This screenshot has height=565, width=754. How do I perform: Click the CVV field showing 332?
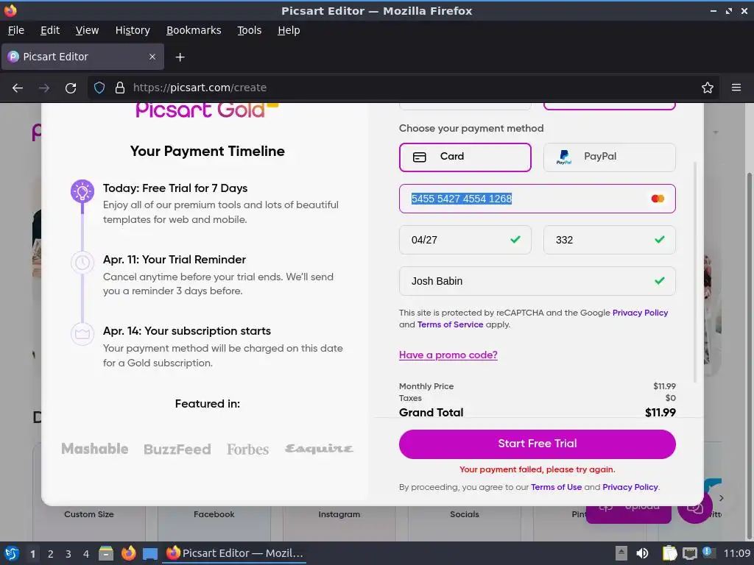tap(609, 240)
